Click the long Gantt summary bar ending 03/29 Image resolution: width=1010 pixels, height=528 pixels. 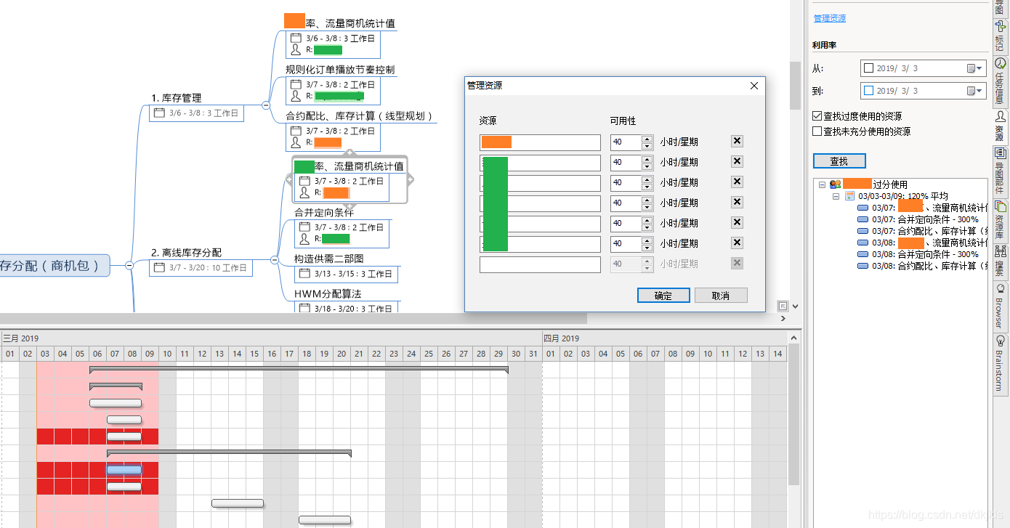(x=299, y=370)
